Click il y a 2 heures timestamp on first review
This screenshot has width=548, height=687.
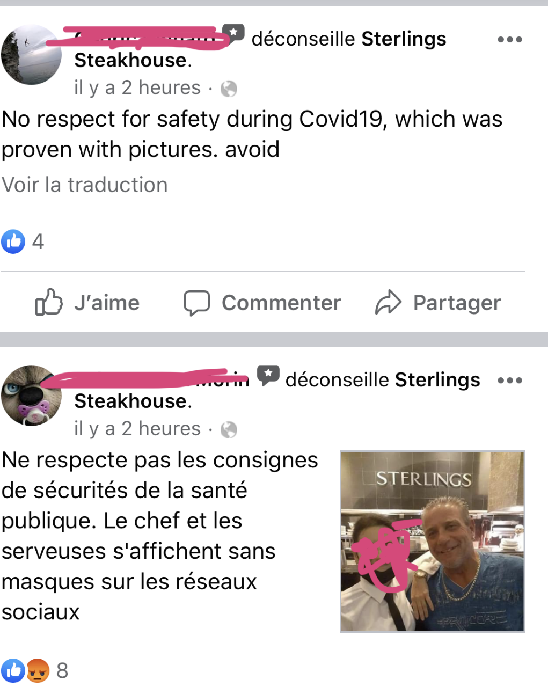pyautogui.click(x=137, y=88)
